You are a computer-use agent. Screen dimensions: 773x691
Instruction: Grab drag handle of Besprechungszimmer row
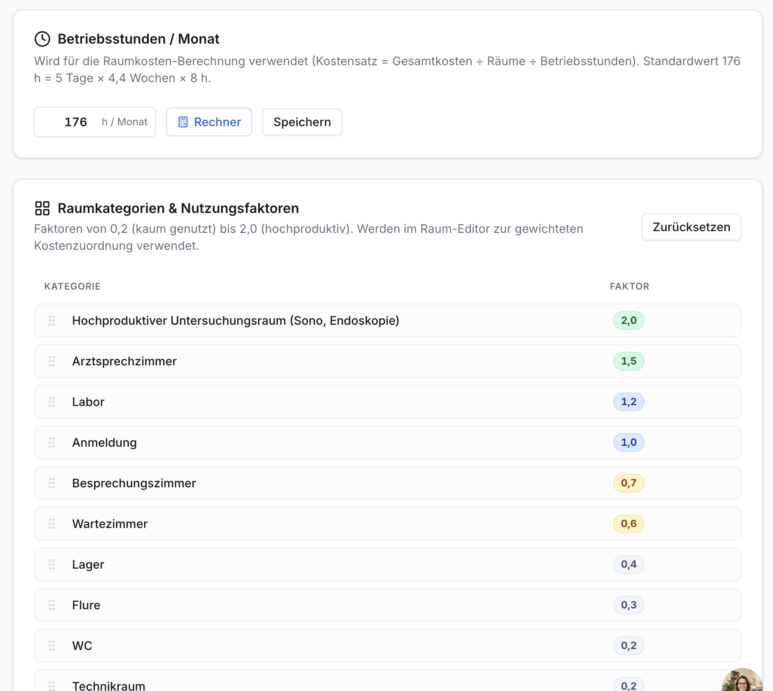pos(52,483)
